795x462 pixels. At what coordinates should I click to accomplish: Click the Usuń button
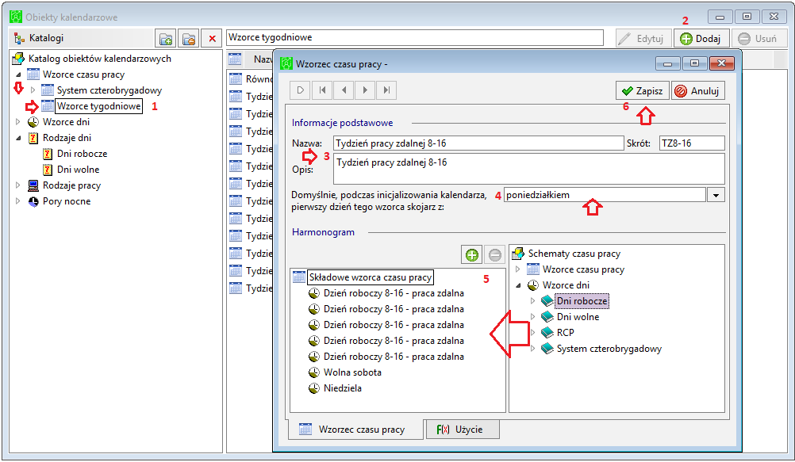tap(759, 39)
